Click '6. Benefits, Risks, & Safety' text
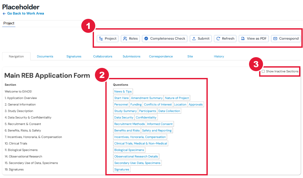The width and height of the screenshot is (303, 178). (23, 131)
